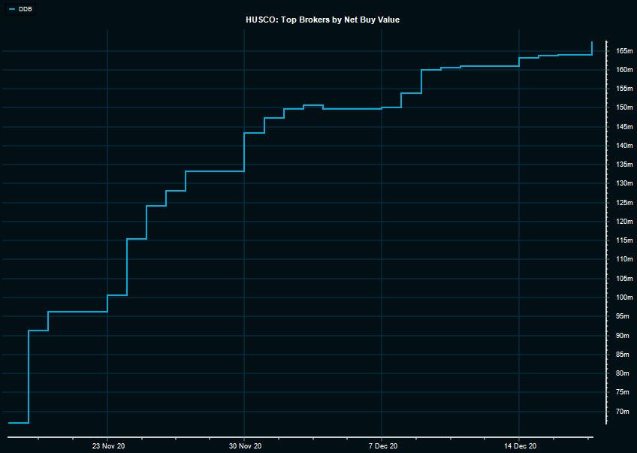Select the 7 Dec 20 date label
The image size is (637, 453).
click(382, 445)
